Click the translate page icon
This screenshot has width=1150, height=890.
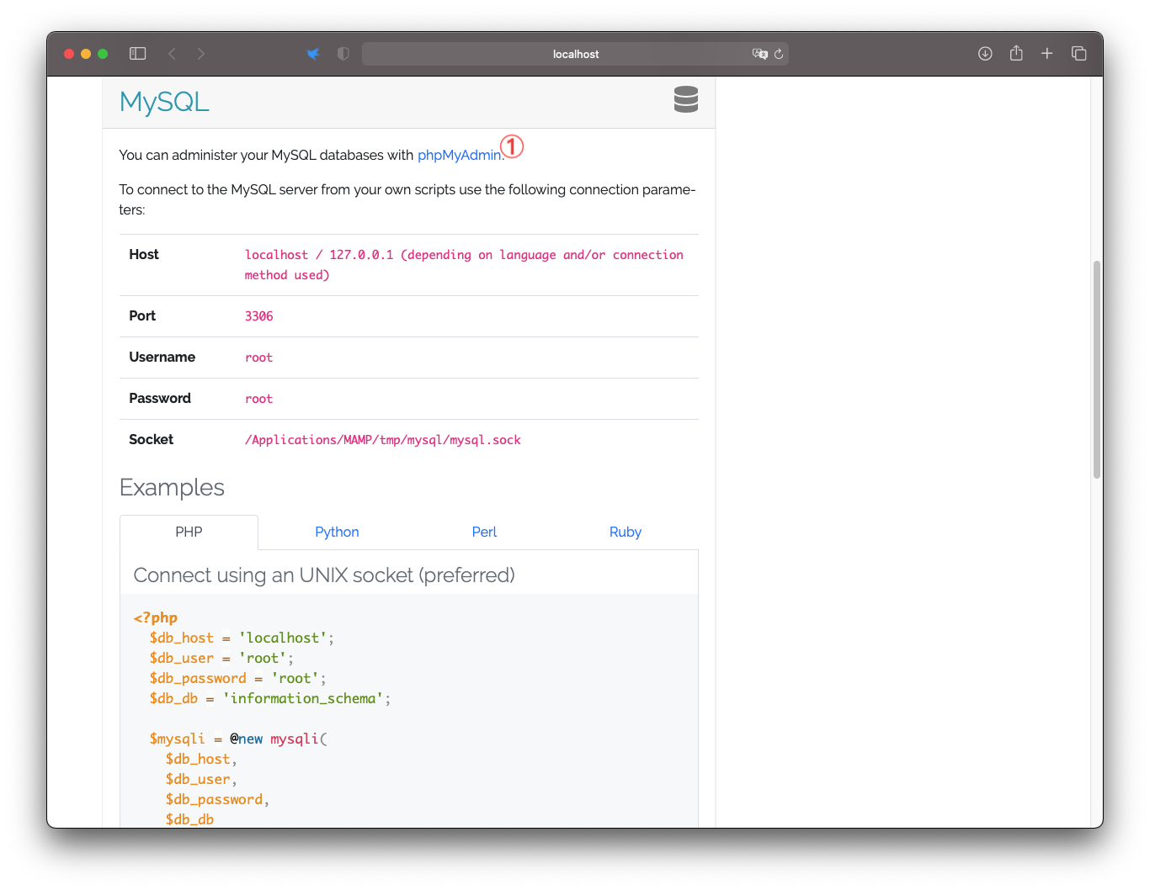[759, 54]
